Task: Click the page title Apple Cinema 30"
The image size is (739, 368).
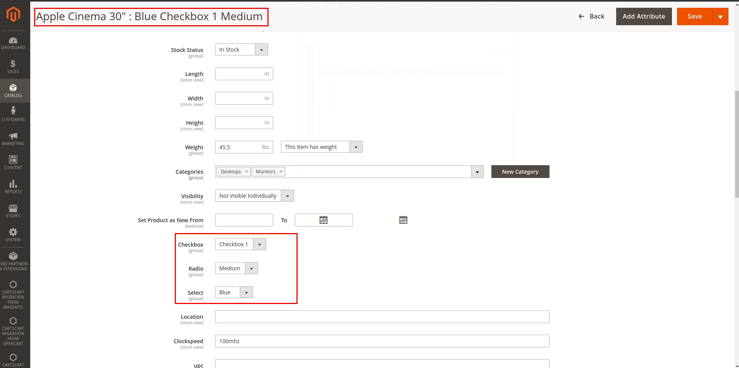Action: point(149,16)
